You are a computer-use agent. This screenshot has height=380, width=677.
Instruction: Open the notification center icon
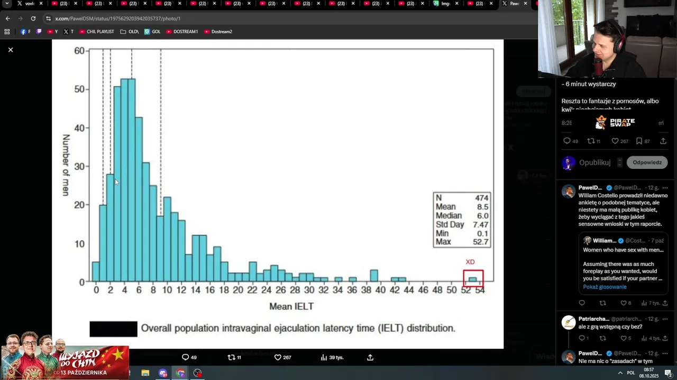tap(668, 373)
